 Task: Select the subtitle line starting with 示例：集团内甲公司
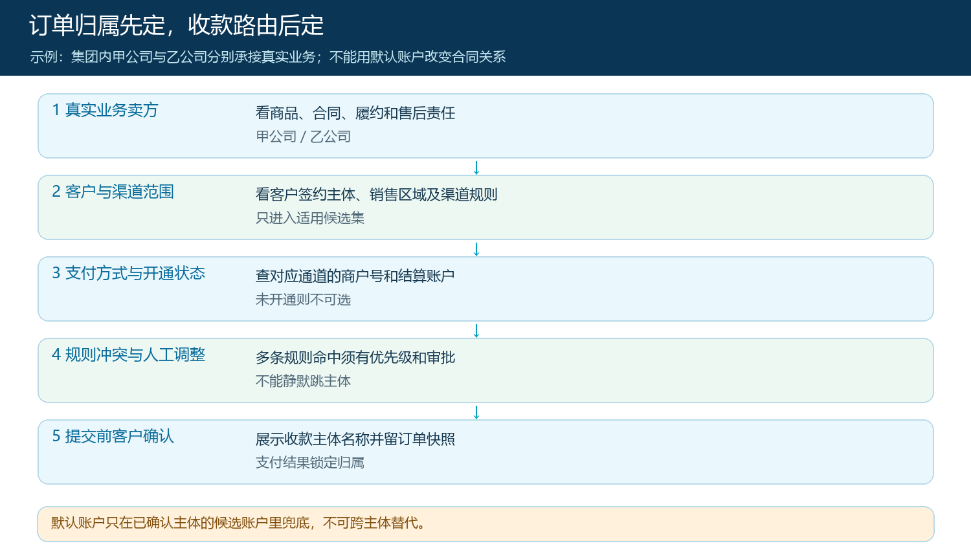(268, 57)
